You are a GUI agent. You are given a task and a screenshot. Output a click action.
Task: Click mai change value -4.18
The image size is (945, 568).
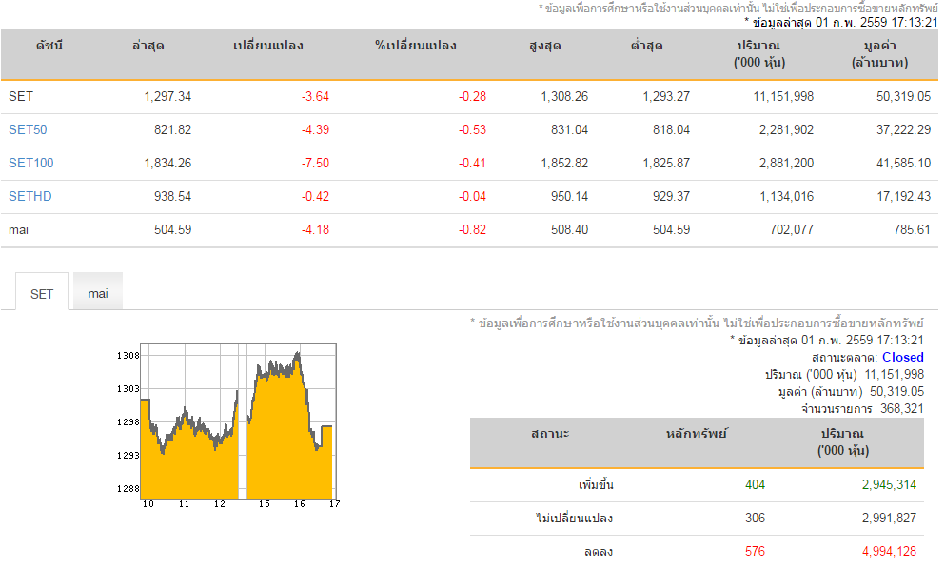(315, 229)
